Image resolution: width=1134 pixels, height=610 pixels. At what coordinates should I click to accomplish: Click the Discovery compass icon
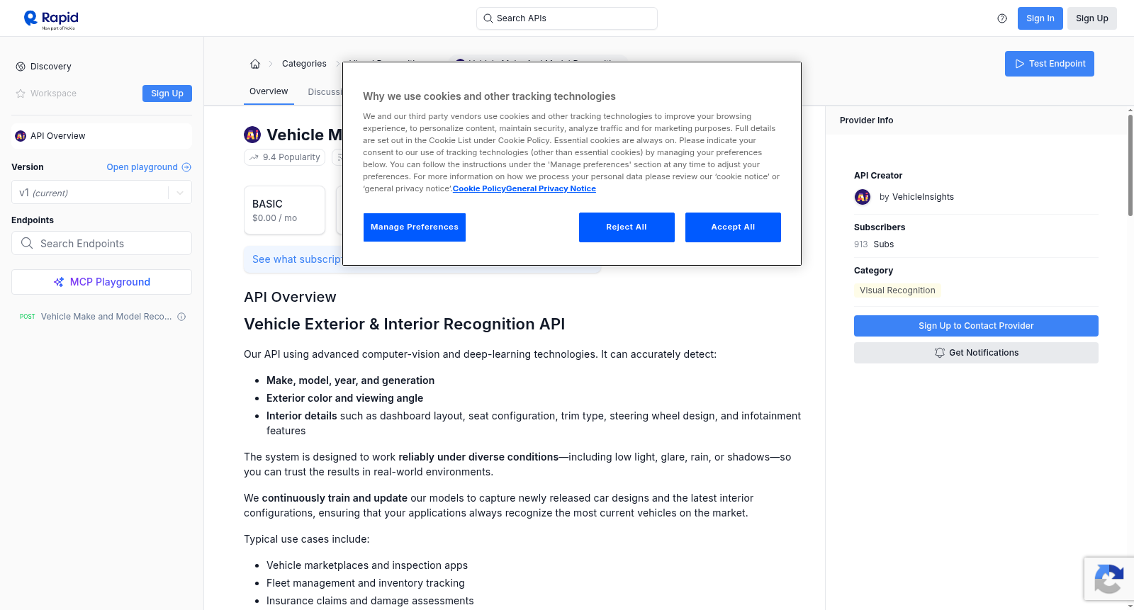pyautogui.click(x=21, y=67)
